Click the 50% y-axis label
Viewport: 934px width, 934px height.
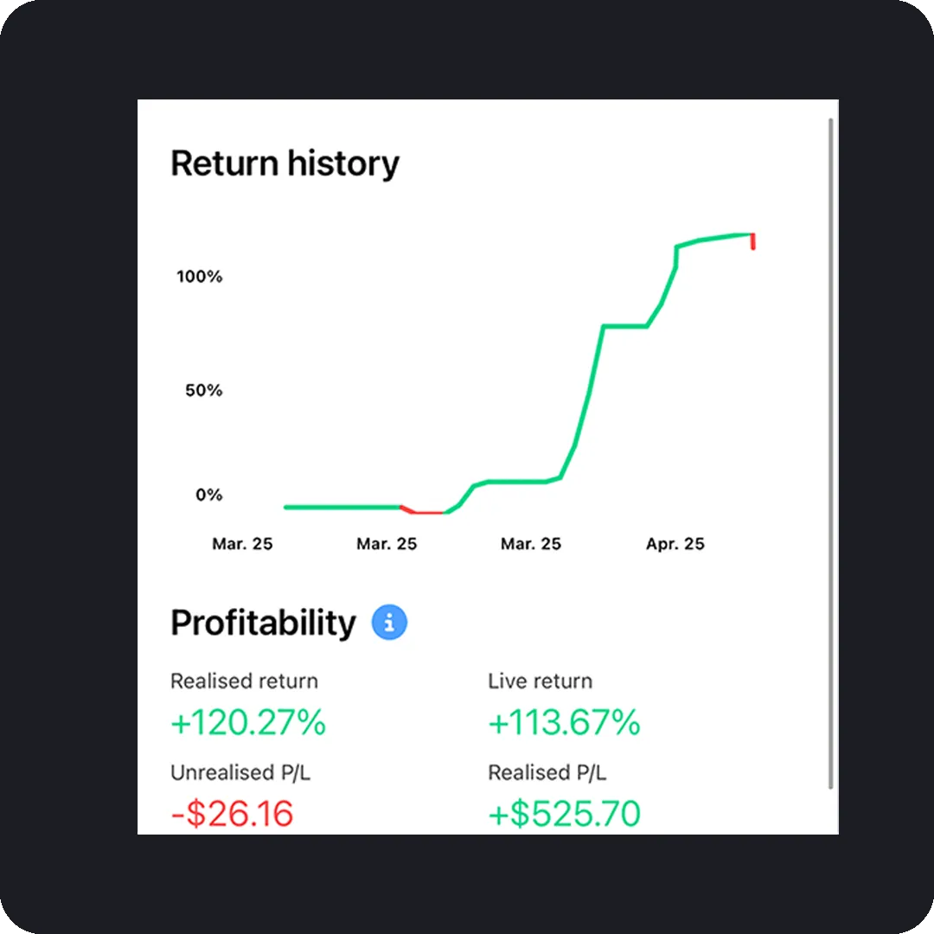[x=204, y=390]
